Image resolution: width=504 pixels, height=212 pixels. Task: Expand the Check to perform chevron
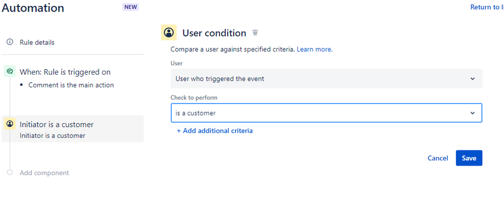tap(472, 113)
